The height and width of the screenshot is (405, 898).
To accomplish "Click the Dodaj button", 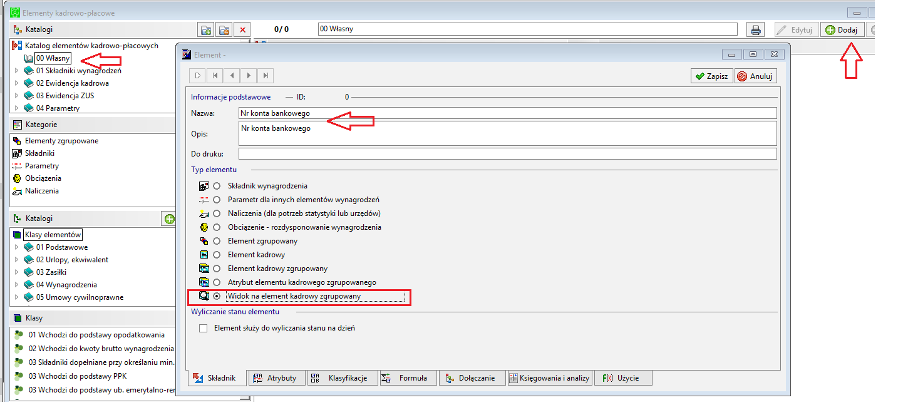I will (x=843, y=29).
